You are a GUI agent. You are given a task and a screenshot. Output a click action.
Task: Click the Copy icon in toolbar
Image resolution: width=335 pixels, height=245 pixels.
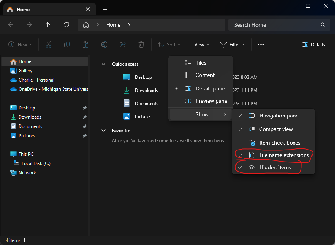67,45
